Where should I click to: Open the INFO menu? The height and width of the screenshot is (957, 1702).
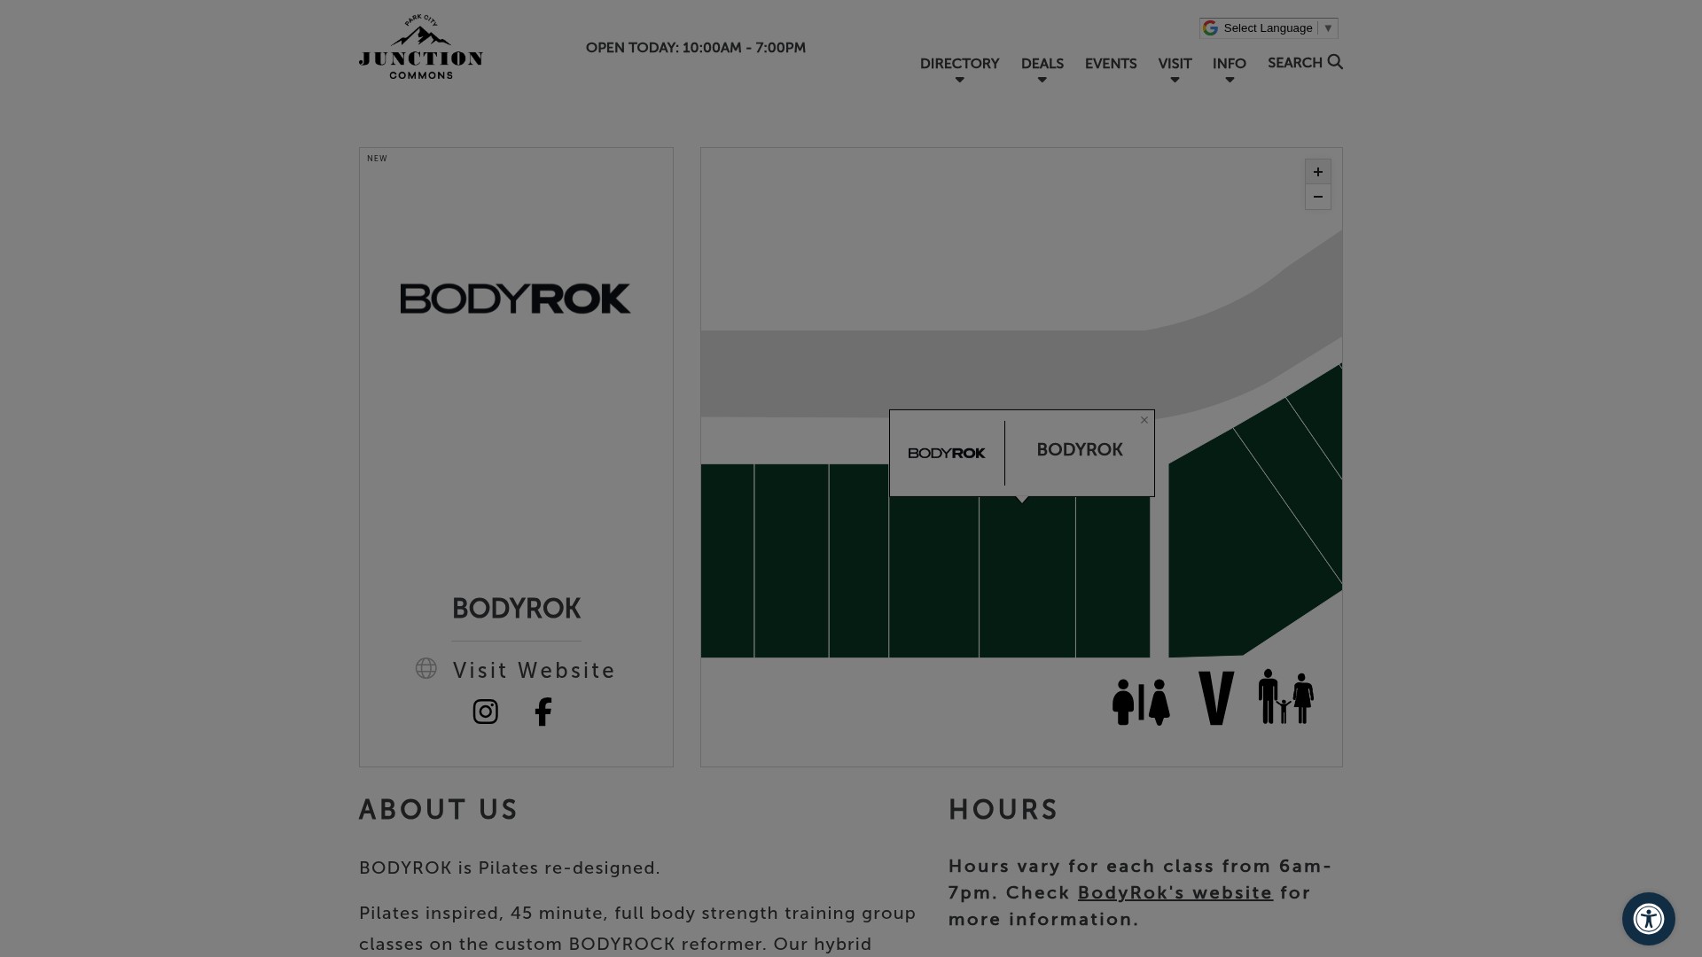tap(1230, 64)
